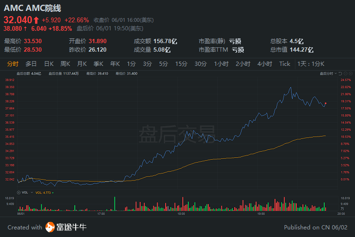Click the 最高价 39.410 after-hours label

[98, 73]
